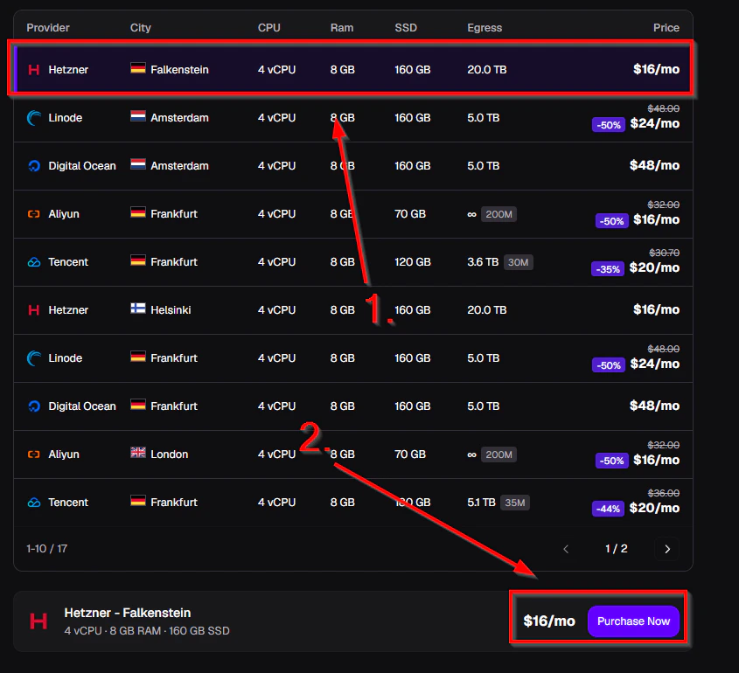Click the $16/mo price in summary bar

(x=549, y=621)
